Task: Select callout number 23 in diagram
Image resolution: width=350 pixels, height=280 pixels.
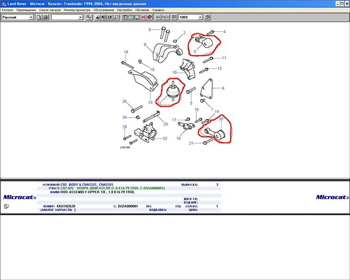Action: point(165,124)
